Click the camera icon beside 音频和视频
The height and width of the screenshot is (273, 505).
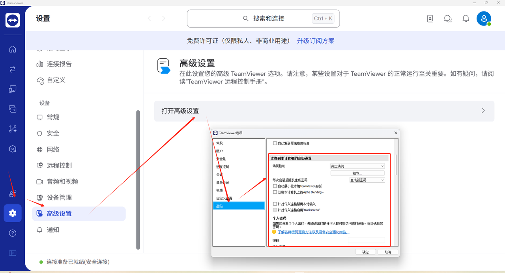pos(39,182)
